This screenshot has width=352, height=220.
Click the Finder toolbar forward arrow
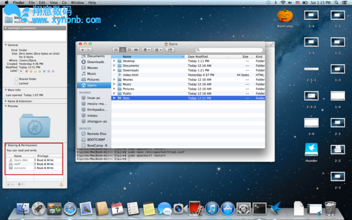(89, 50)
